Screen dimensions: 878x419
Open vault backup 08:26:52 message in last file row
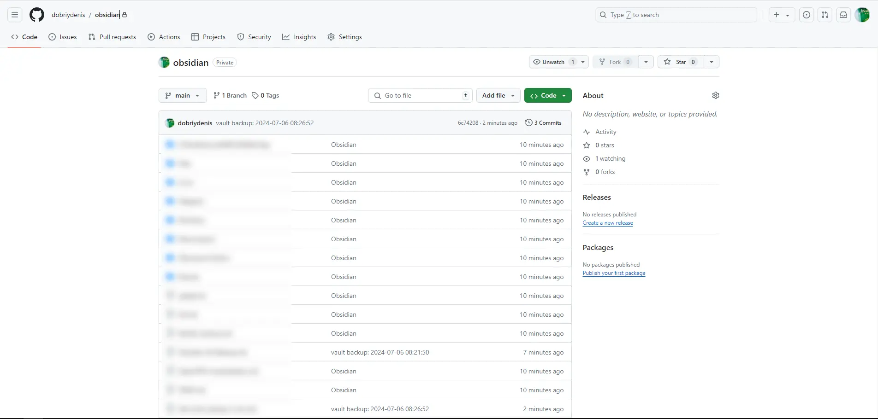(x=380, y=409)
